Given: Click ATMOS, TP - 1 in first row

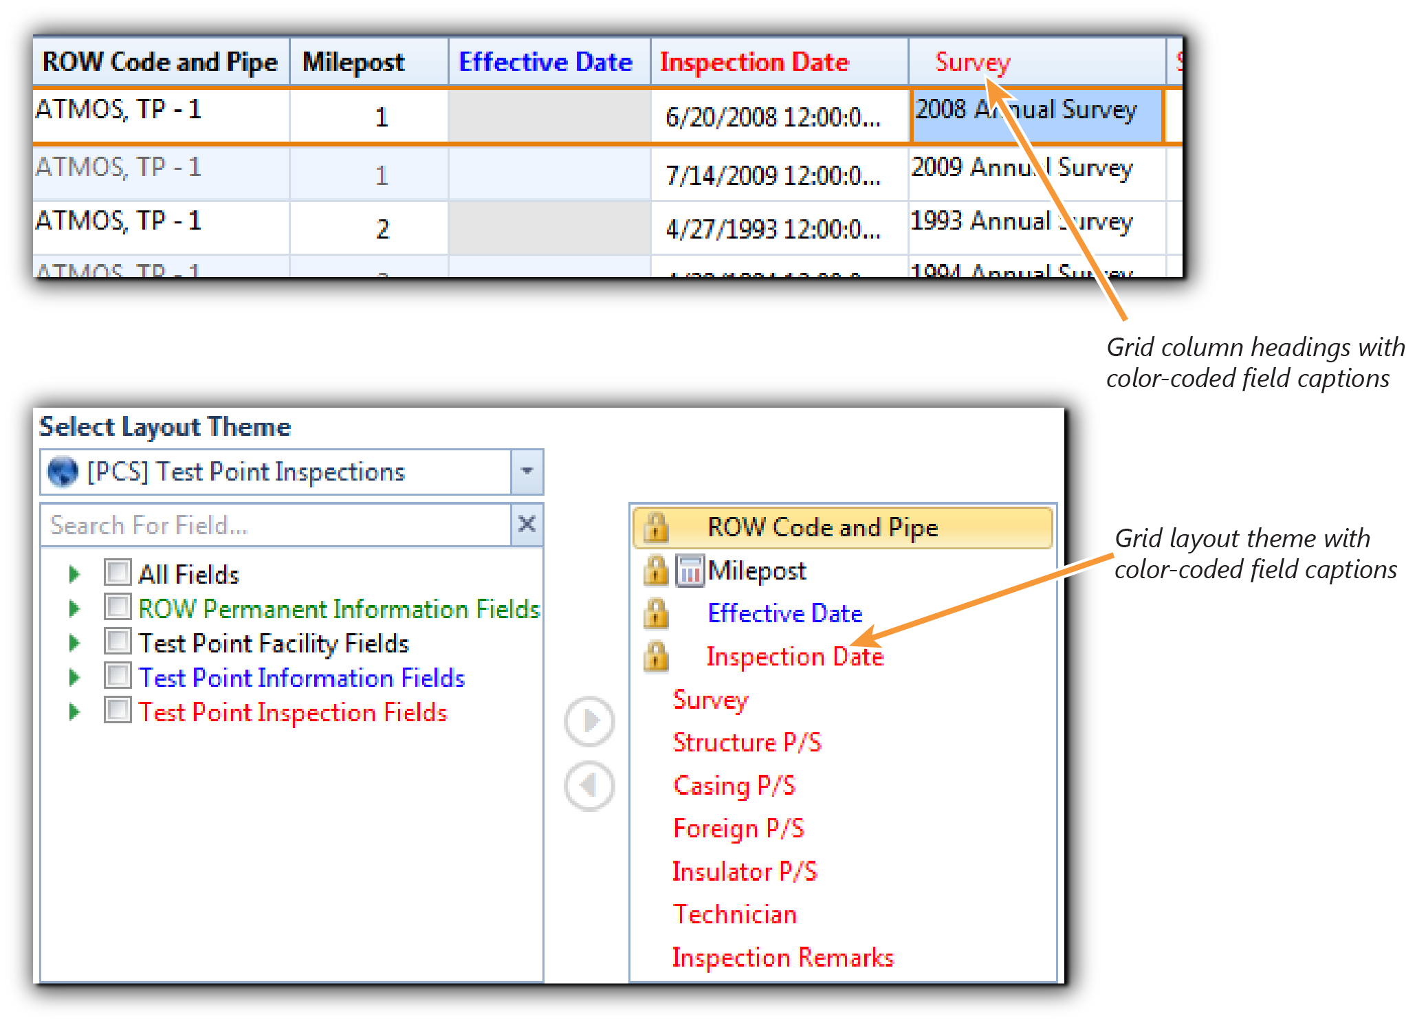Looking at the screenshot, I should point(161,116).
